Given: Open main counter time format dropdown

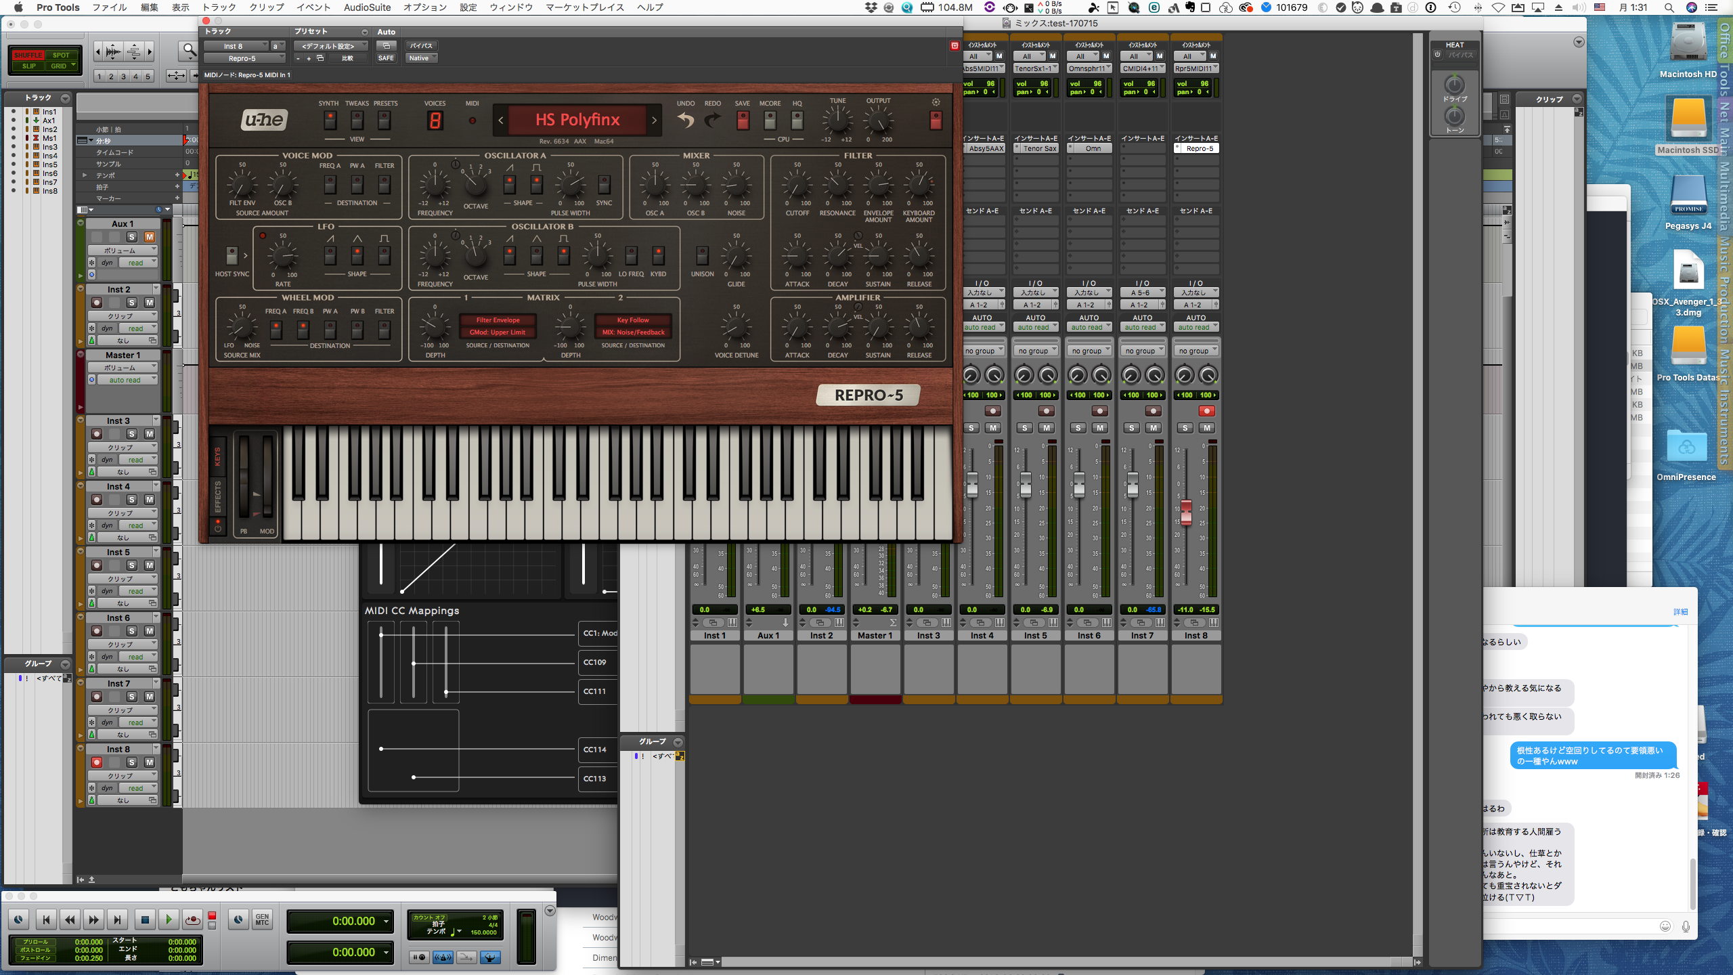Looking at the screenshot, I should [x=387, y=921].
